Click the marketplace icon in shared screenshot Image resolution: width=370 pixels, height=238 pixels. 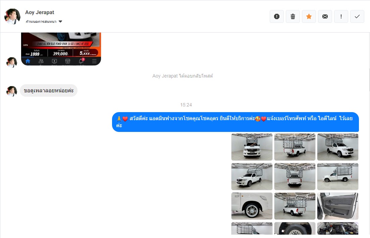pyautogui.click(x=67, y=61)
